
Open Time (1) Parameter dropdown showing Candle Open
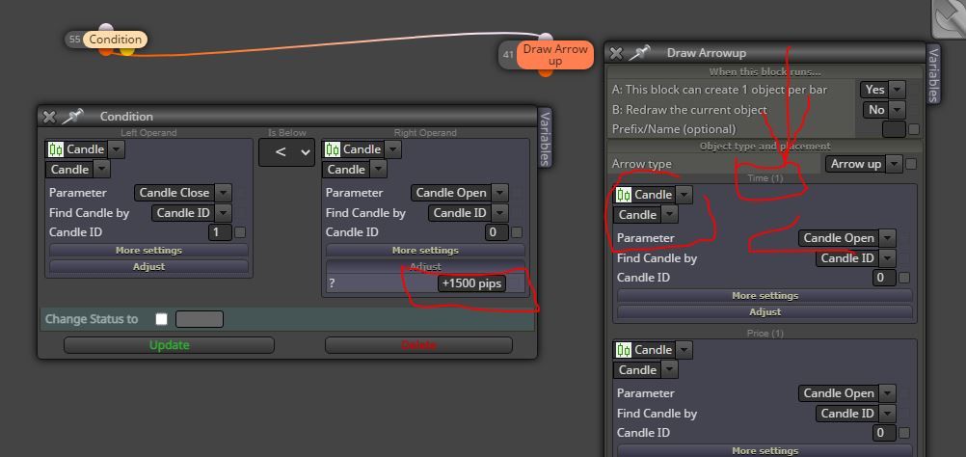point(846,238)
